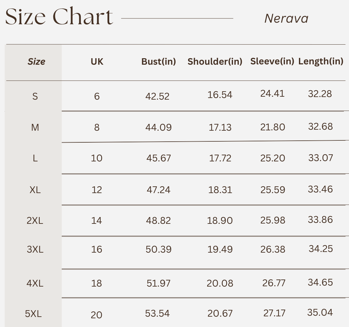Screen dimensions: 349x327
Task: Click shoulder value 18.31
Action: 220,190
